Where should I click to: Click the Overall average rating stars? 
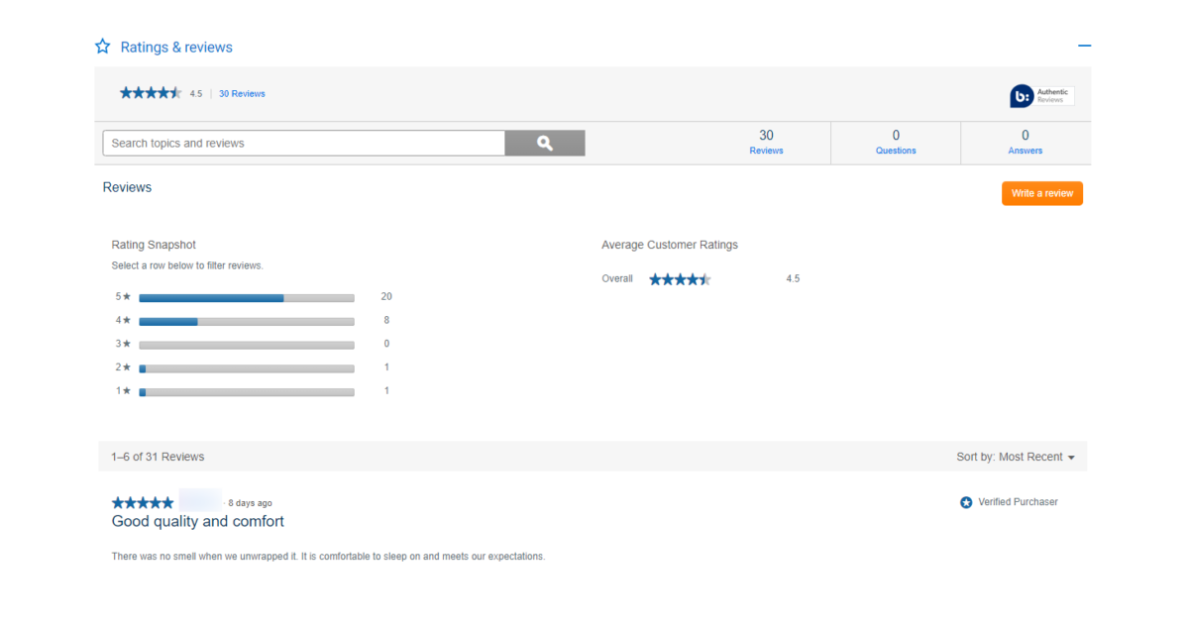680,278
